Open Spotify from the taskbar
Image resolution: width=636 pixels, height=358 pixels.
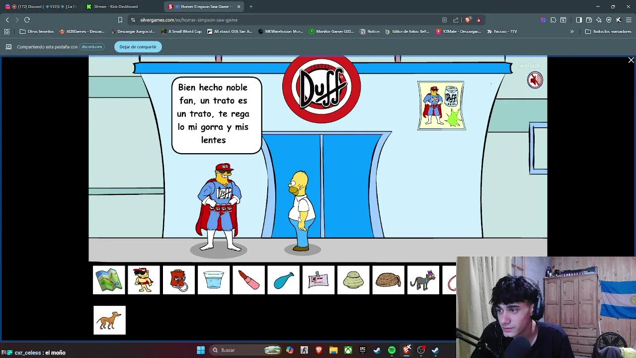tap(392, 350)
